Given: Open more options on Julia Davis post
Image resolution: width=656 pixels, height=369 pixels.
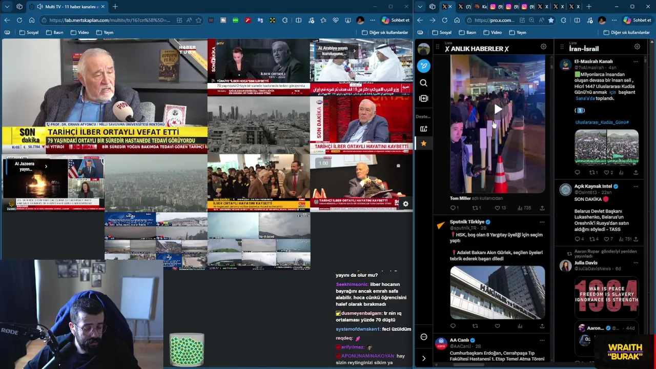Looking at the screenshot, I should (x=635, y=263).
